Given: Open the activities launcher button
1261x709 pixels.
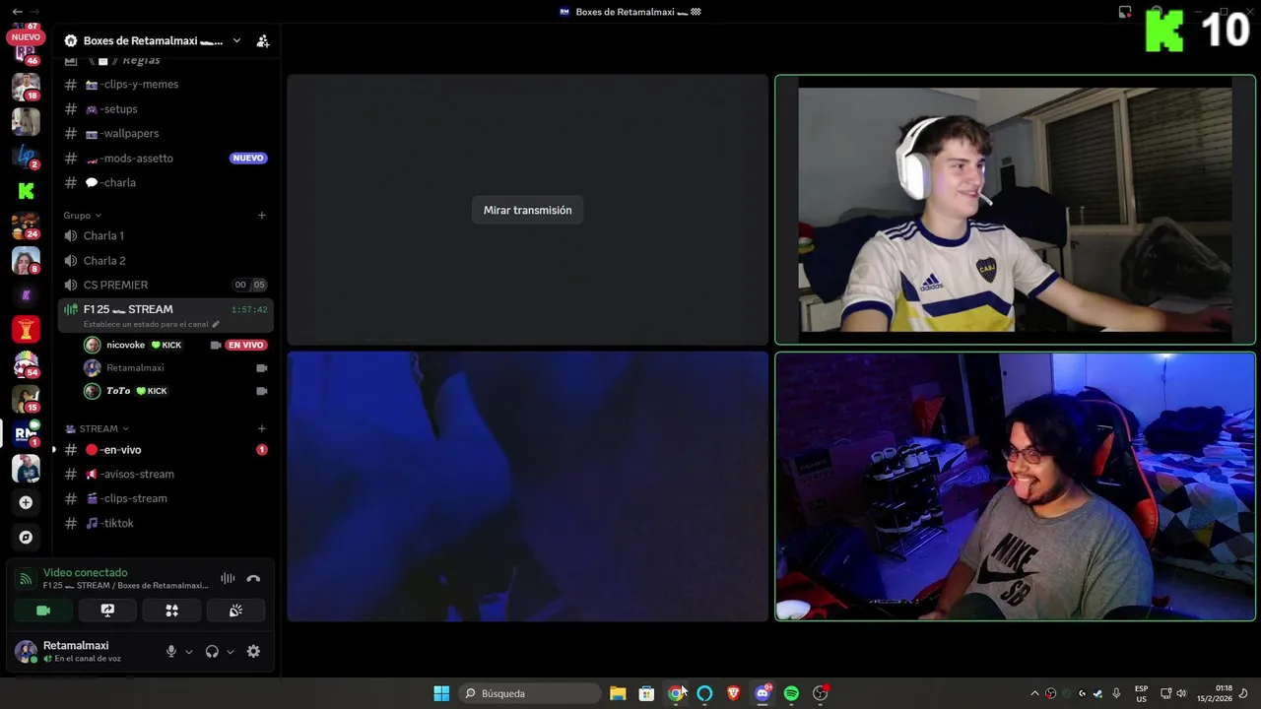Looking at the screenshot, I should (171, 611).
